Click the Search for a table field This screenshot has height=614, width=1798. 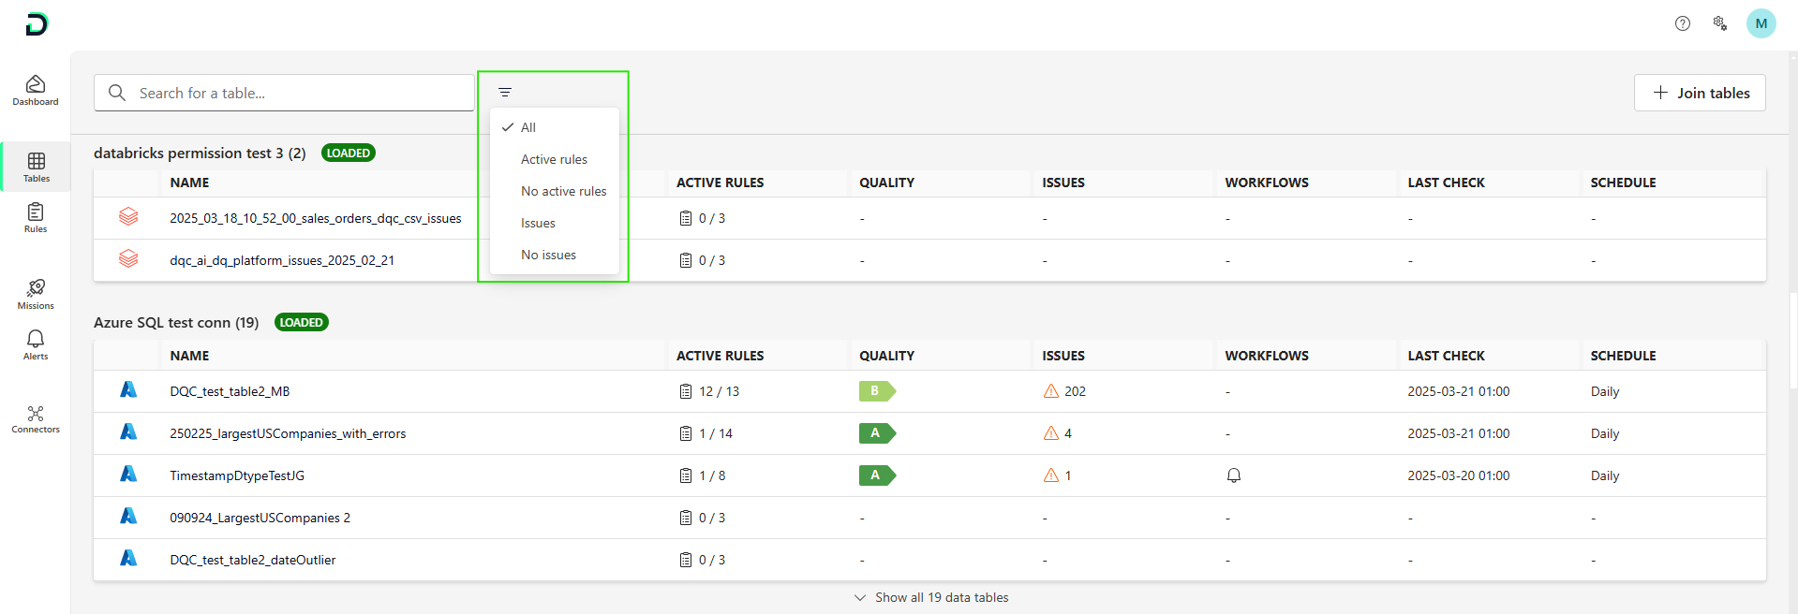pyautogui.click(x=300, y=93)
